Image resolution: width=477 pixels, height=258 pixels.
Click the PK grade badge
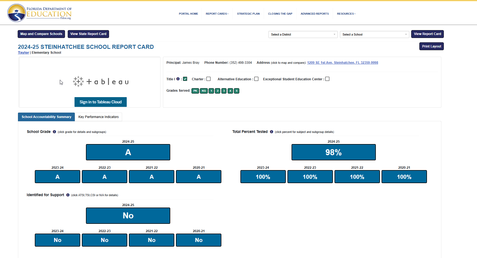195,91
